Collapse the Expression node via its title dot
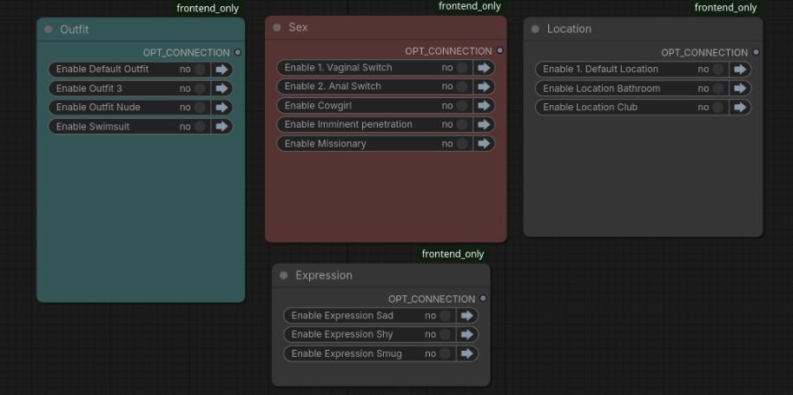The image size is (793, 395). pyautogui.click(x=284, y=275)
